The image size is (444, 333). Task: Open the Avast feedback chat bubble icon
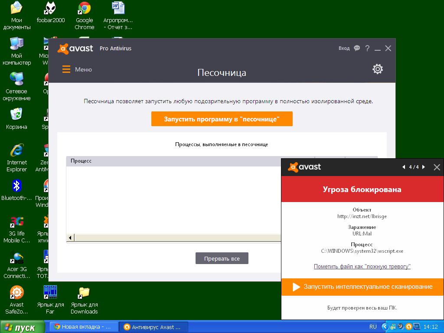point(357,48)
